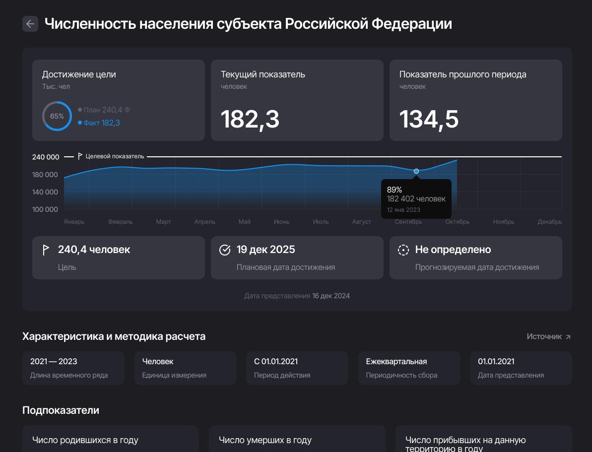Open the Число родившихся в году subindicator

[x=110, y=440]
